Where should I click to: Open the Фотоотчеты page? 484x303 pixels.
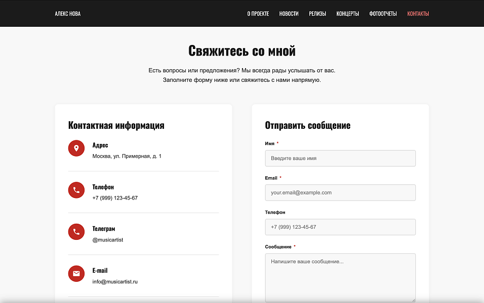click(383, 14)
